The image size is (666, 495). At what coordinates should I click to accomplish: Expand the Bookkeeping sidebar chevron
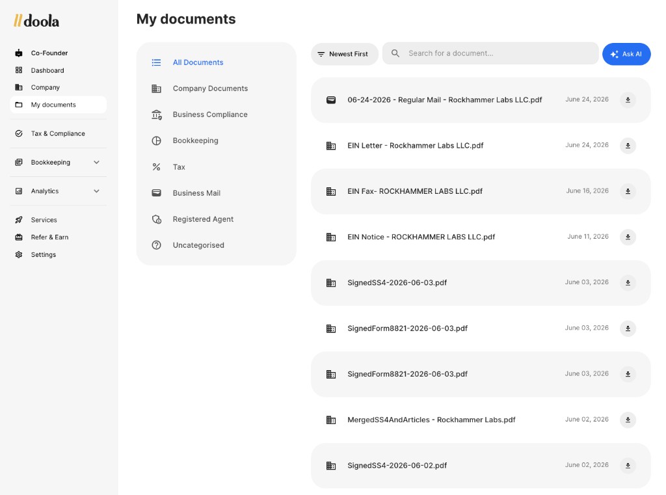pyautogui.click(x=96, y=163)
